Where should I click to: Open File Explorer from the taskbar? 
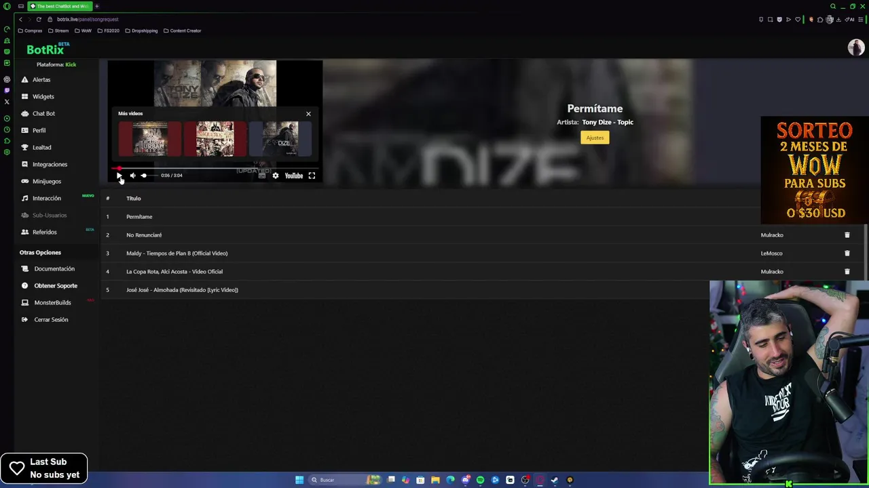click(435, 480)
